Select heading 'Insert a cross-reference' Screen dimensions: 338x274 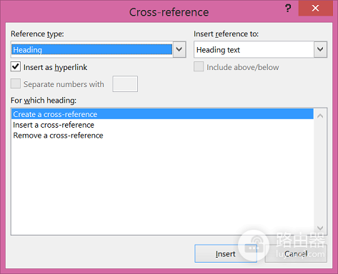click(162, 125)
